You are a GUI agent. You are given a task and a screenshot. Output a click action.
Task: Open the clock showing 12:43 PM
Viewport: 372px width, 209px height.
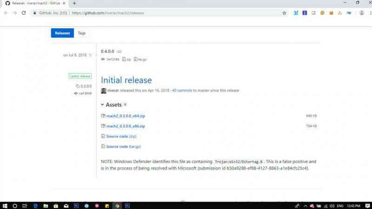pyautogui.click(x=353, y=206)
